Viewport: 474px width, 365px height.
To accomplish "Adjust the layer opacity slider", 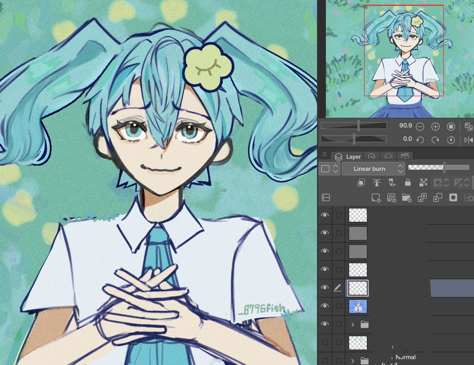I will click(x=438, y=168).
